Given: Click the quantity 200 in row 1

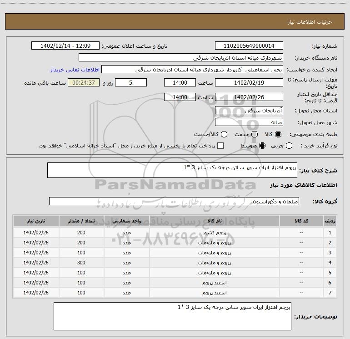Looking at the screenshot, I should pyautogui.click(x=81, y=233).
